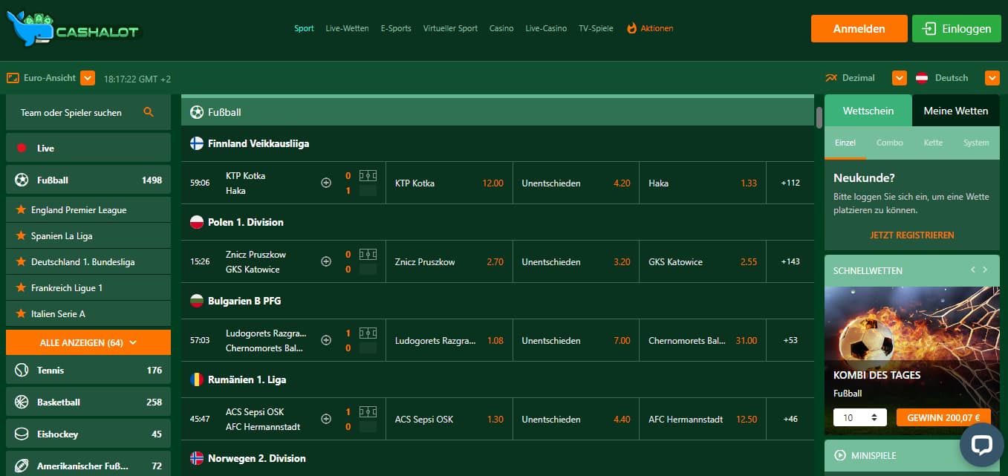Click the star beside Italien Serie A
The height and width of the screenshot is (476, 1008).
coord(21,314)
